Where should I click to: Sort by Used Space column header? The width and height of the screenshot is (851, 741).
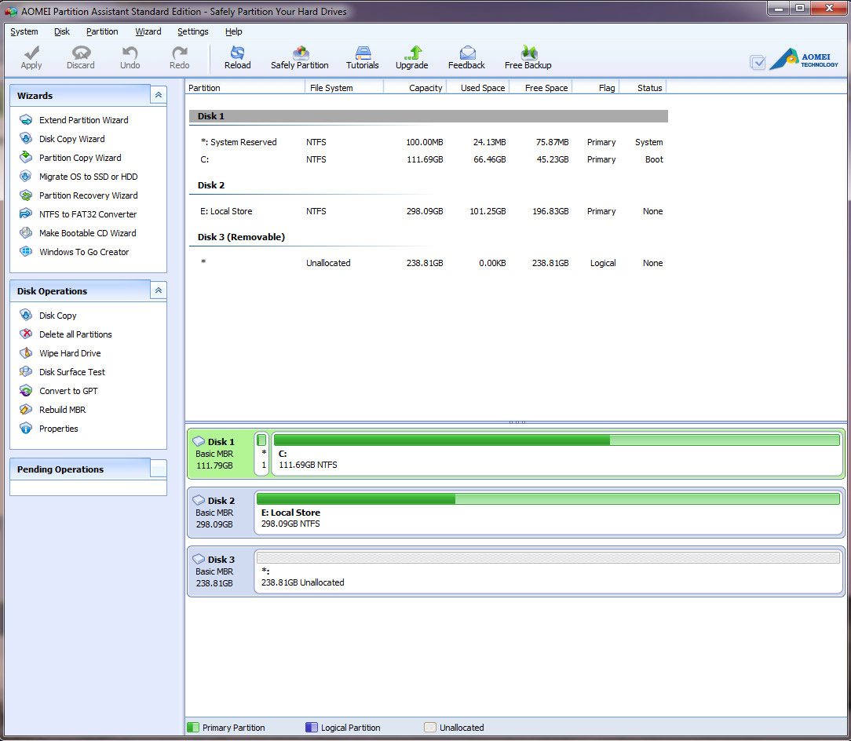click(x=478, y=87)
